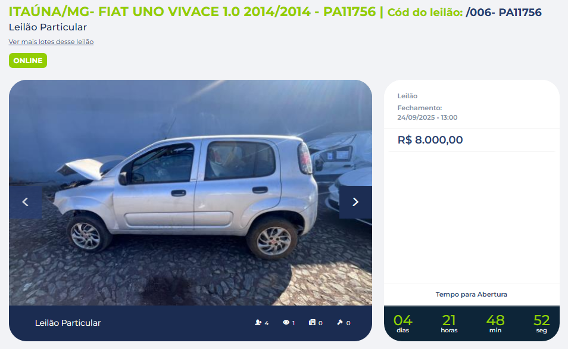Go to previous photo with left arrow
568x349 pixels.
[x=26, y=202]
